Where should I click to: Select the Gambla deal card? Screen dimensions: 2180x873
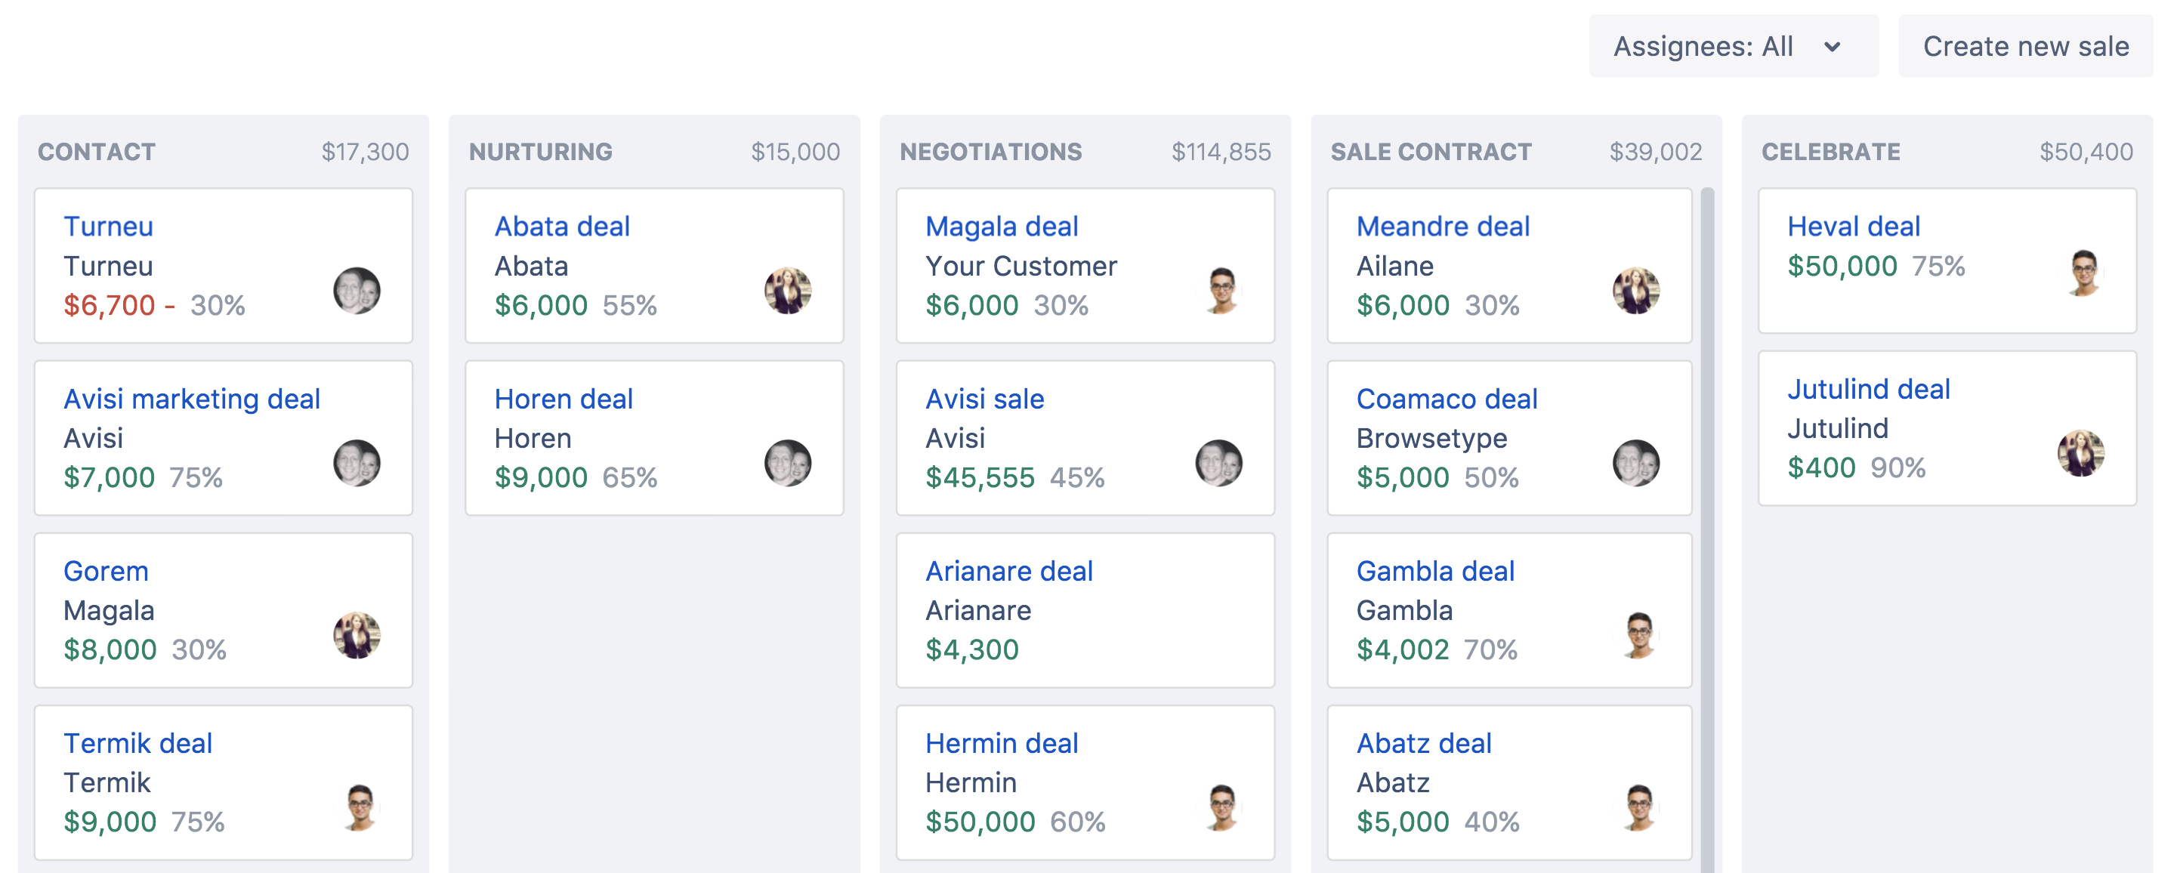pyautogui.click(x=1508, y=611)
